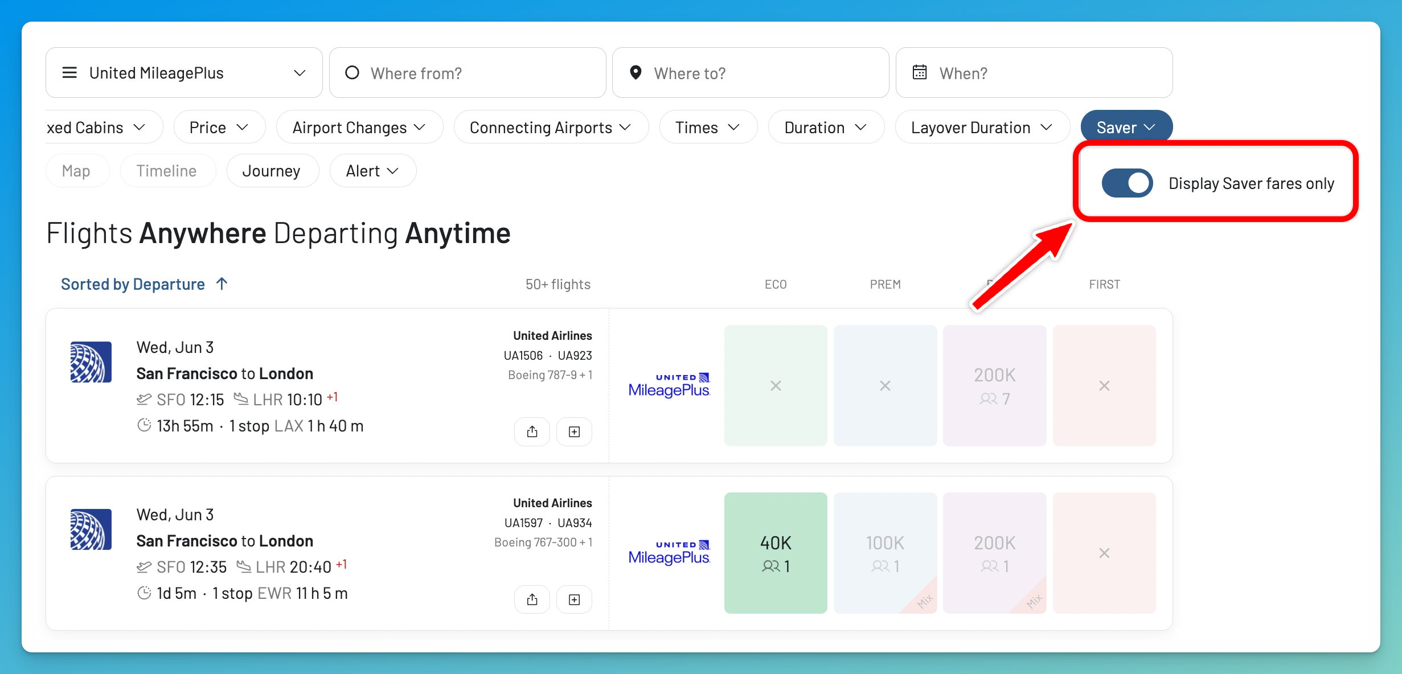Click the EWR 11 h 5 m layover text
The image size is (1402, 674).
tap(302, 594)
